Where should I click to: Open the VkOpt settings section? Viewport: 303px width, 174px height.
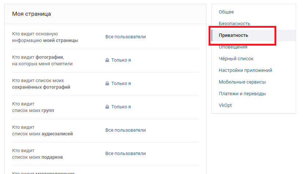click(x=225, y=105)
